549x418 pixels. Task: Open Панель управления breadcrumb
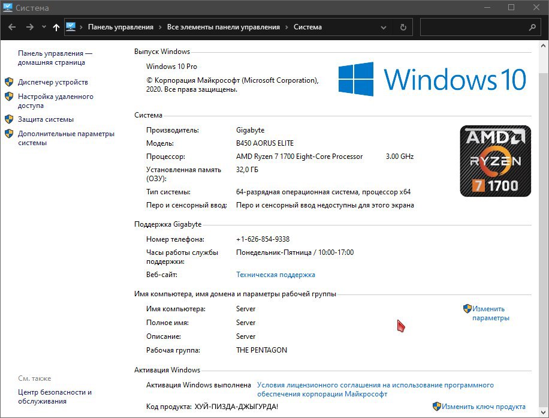click(x=120, y=27)
